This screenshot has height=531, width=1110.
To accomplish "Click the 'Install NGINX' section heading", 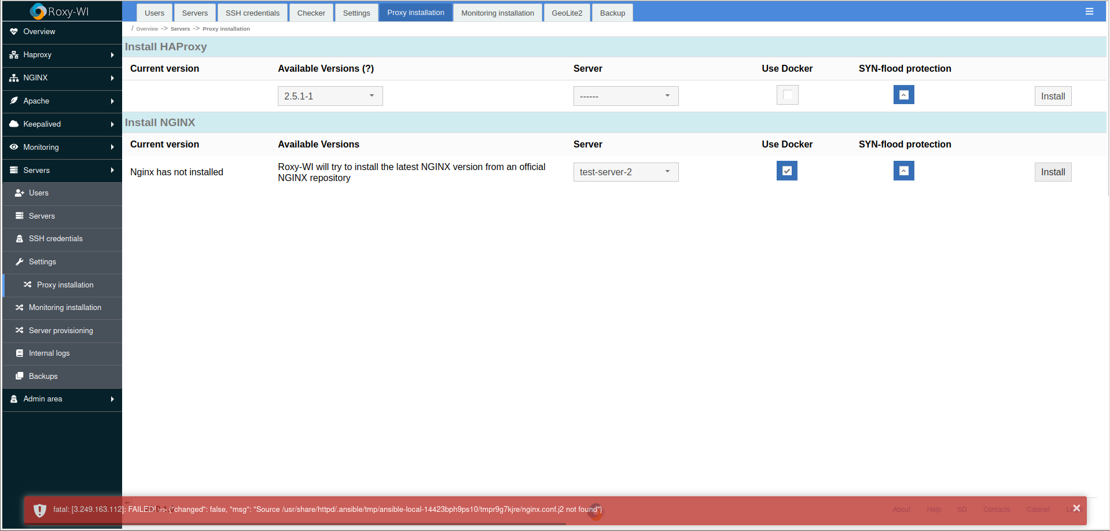I will pos(160,123).
